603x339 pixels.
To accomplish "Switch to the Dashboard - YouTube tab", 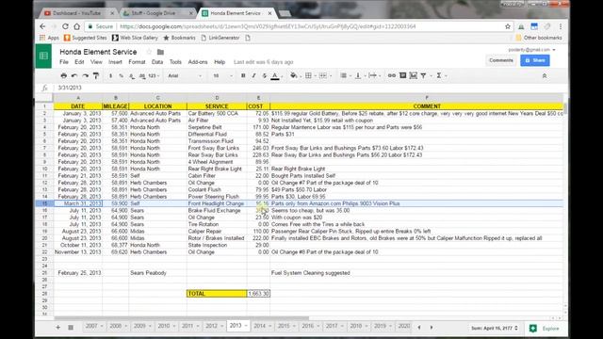I will (x=76, y=13).
